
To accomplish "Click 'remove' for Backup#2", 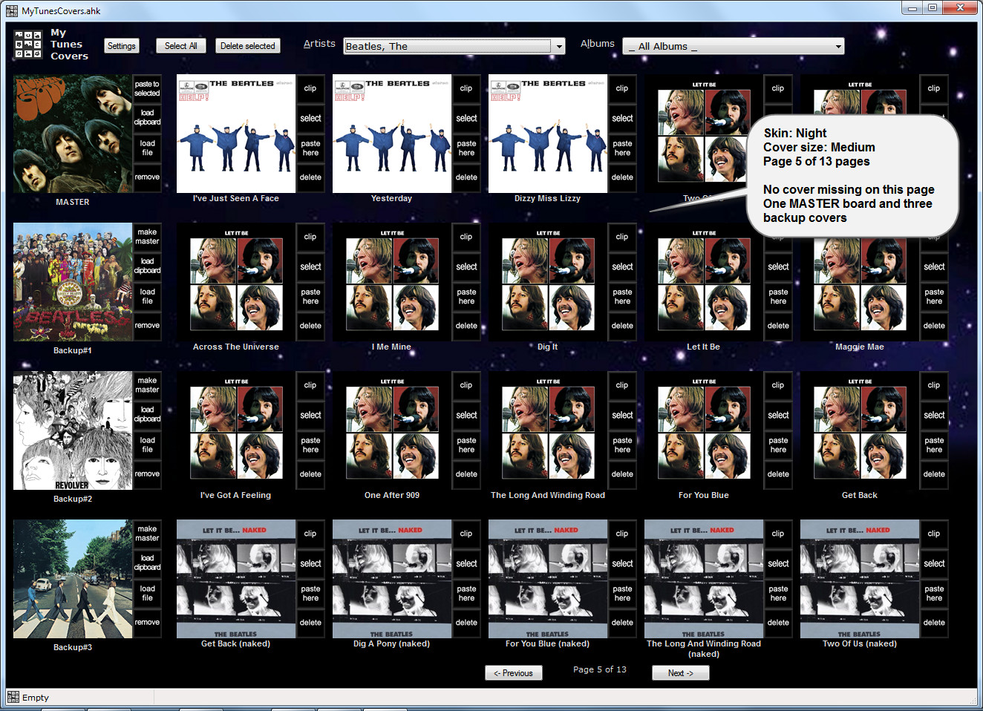I will (x=147, y=474).
